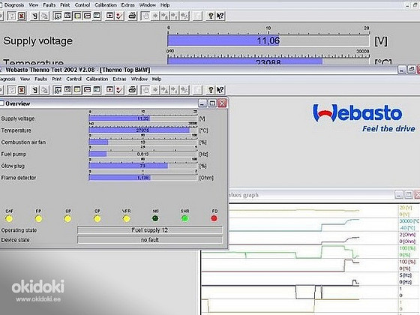The width and height of the screenshot is (420, 315).
Task: Click yellow window icon in back window toolbar
Action: point(77,16)
